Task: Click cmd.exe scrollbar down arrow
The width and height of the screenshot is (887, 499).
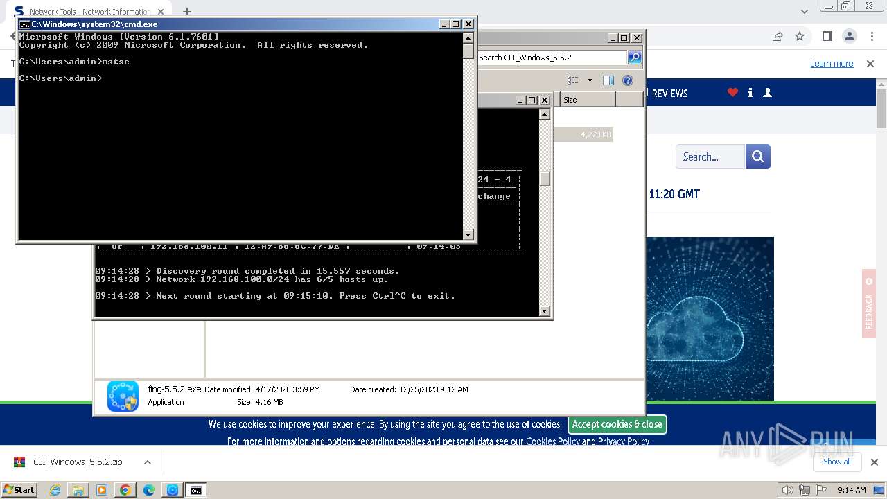Action: point(468,235)
